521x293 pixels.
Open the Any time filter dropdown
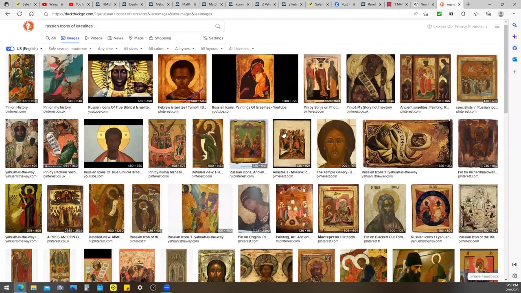tap(107, 49)
